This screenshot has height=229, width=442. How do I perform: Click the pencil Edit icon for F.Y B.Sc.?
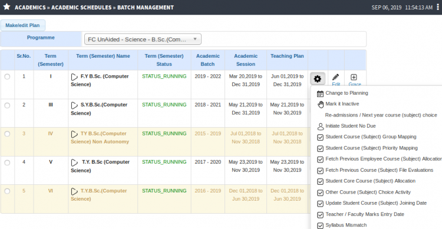click(x=335, y=77)
